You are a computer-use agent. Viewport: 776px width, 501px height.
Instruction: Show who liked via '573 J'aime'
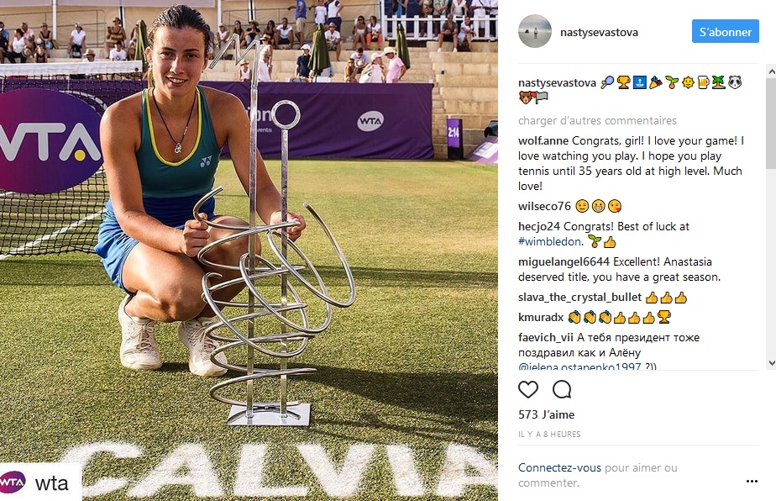point(547,414)
